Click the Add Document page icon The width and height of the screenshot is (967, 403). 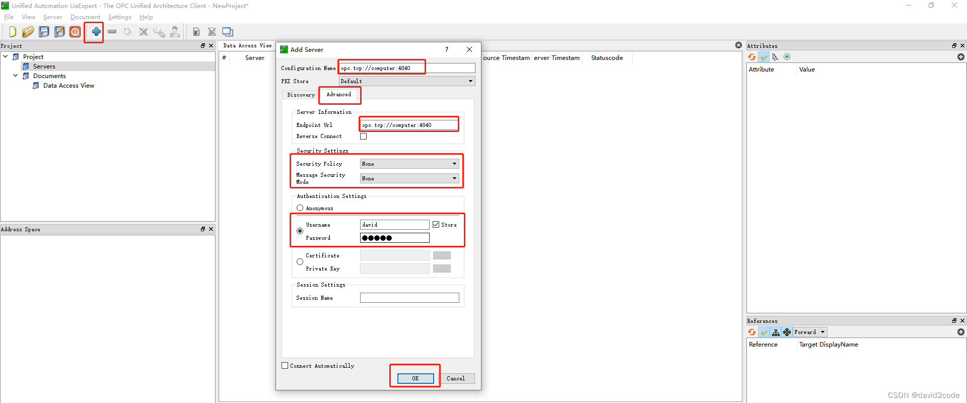coord(196,32)
